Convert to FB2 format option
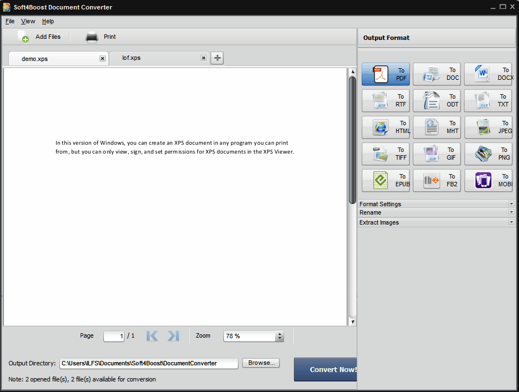 tap(437, 181)
